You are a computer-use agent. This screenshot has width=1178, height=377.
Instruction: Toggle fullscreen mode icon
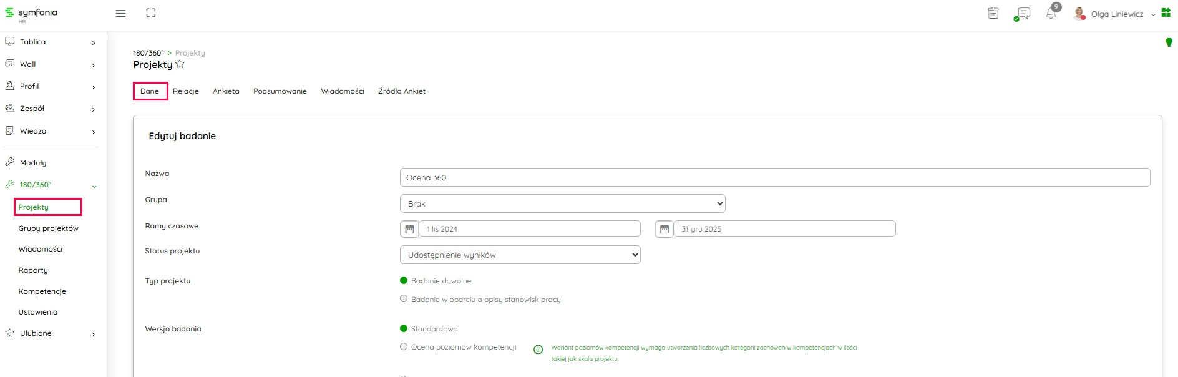coord(151,13)
